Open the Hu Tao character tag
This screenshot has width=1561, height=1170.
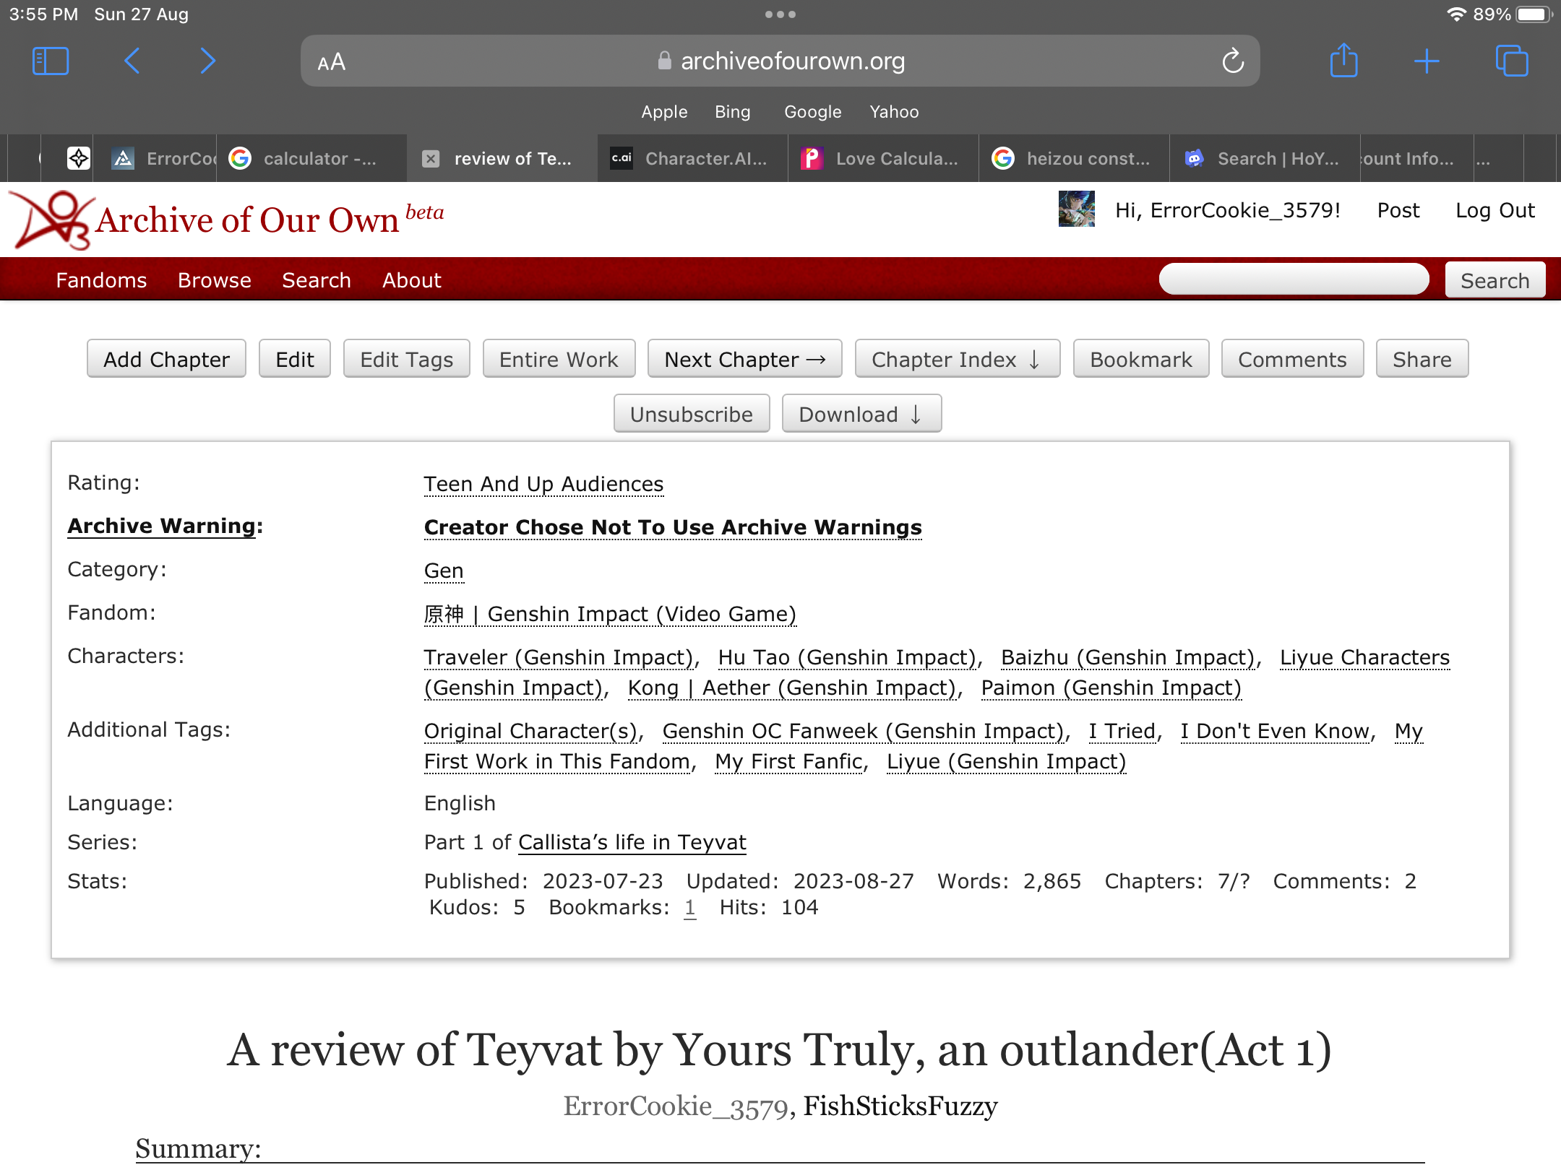(x=847, y=657)
